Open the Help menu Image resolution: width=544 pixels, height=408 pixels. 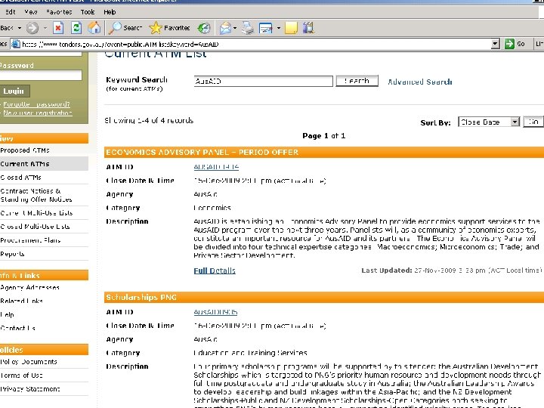click(x=110, y=12)
